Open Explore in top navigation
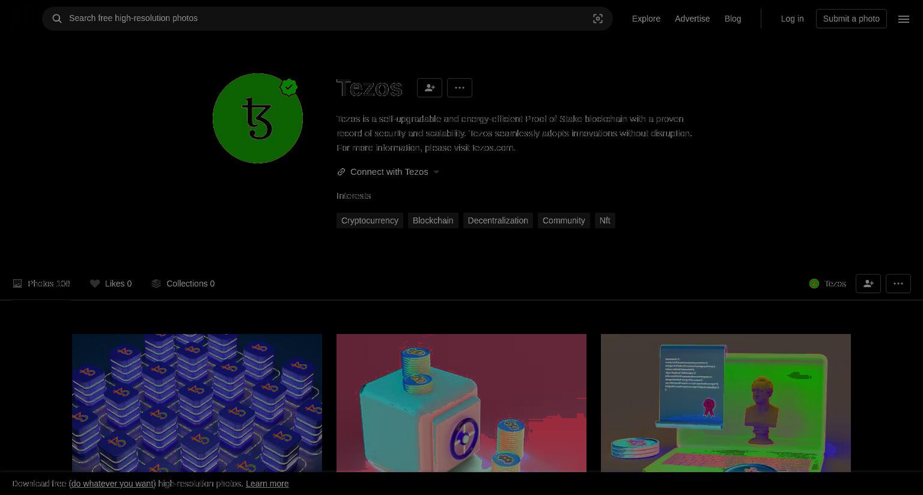Viewport: 923px width, 495px height. tap(646, 19)
